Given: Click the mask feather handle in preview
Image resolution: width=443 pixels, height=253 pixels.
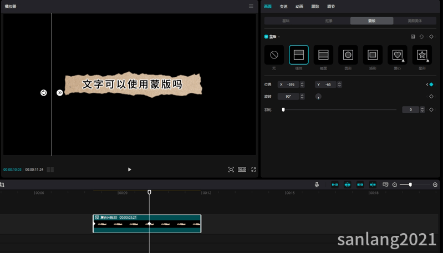Looking at the screenshot, I should click(x=60, y=93).
